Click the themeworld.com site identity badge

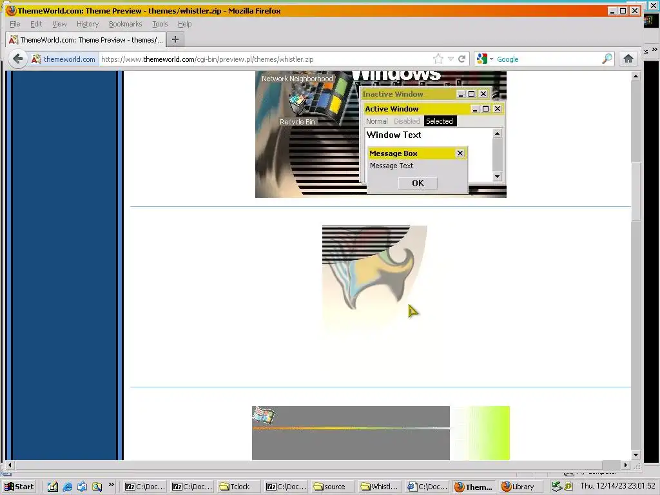pos(64,59)
